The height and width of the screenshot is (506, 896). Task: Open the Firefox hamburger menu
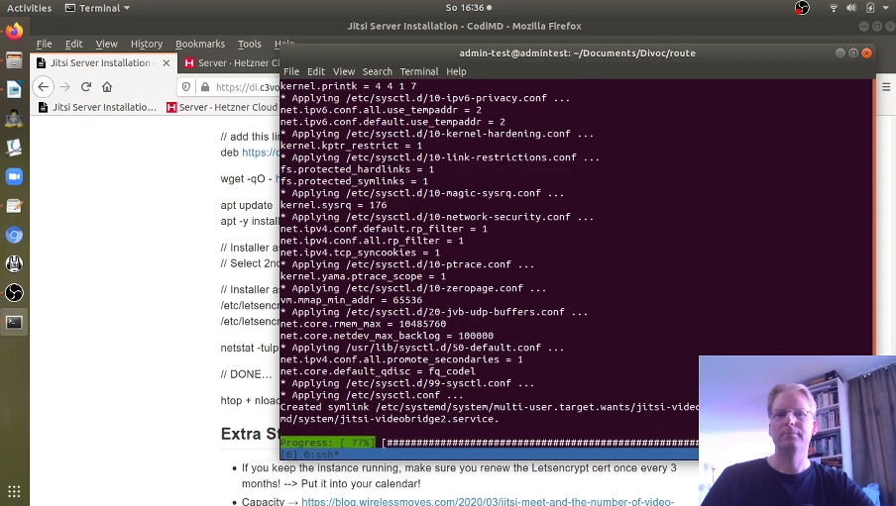[886, 87]
